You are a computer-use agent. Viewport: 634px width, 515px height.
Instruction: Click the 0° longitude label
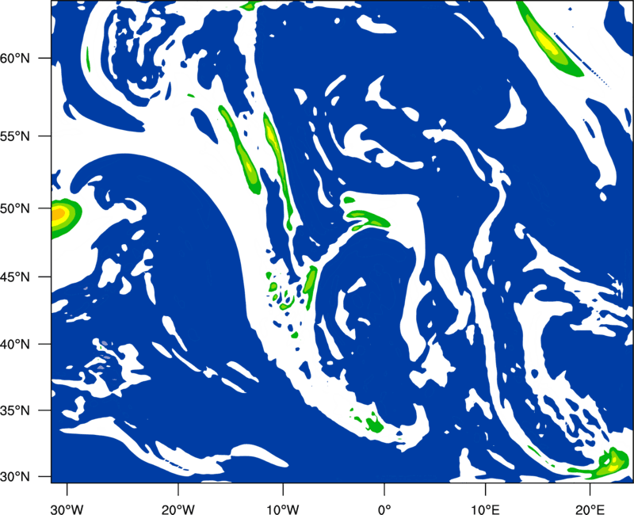(384, 509)
